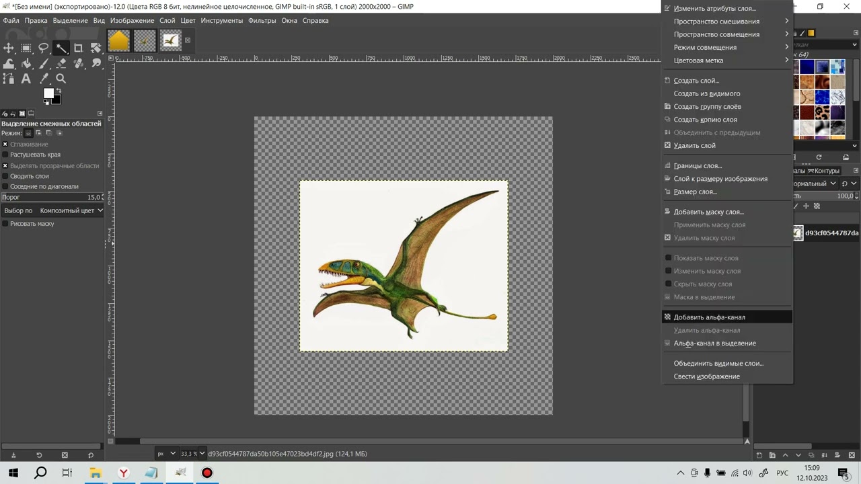Select the Zoom magnifier tool

tap(61, 79)
